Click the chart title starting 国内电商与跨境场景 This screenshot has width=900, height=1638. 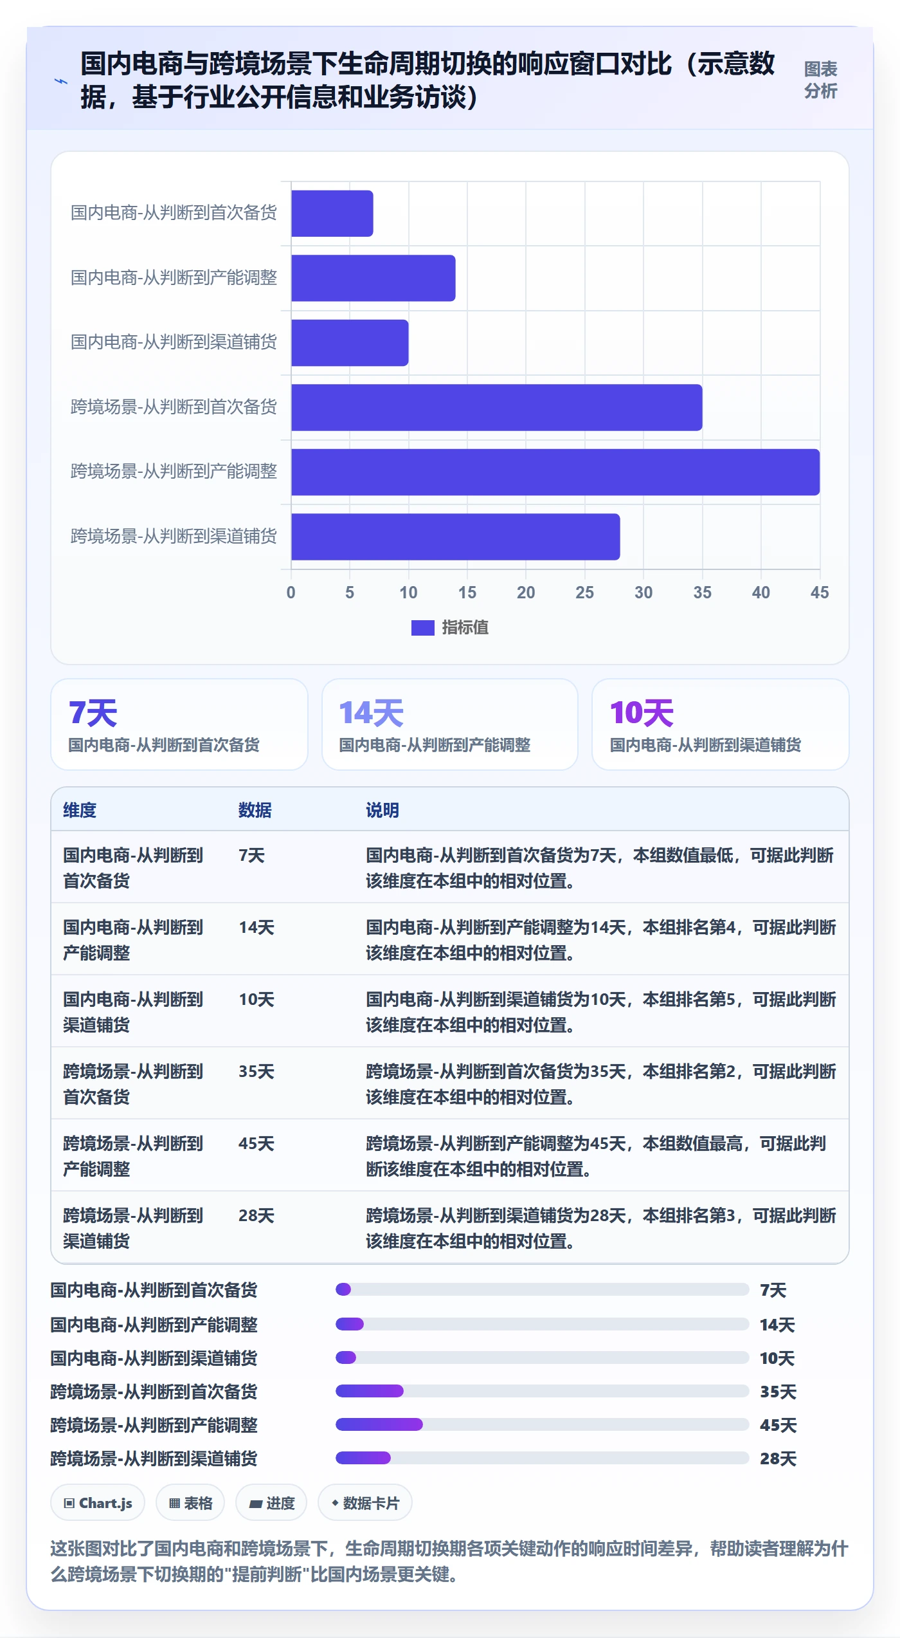428,80
